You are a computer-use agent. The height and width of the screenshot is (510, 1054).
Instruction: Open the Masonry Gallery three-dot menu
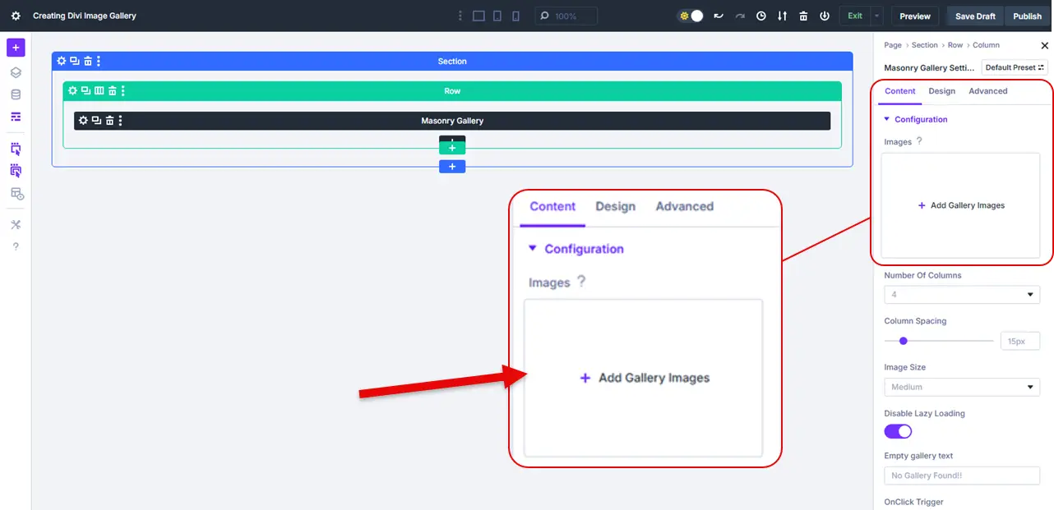[120, 121]
